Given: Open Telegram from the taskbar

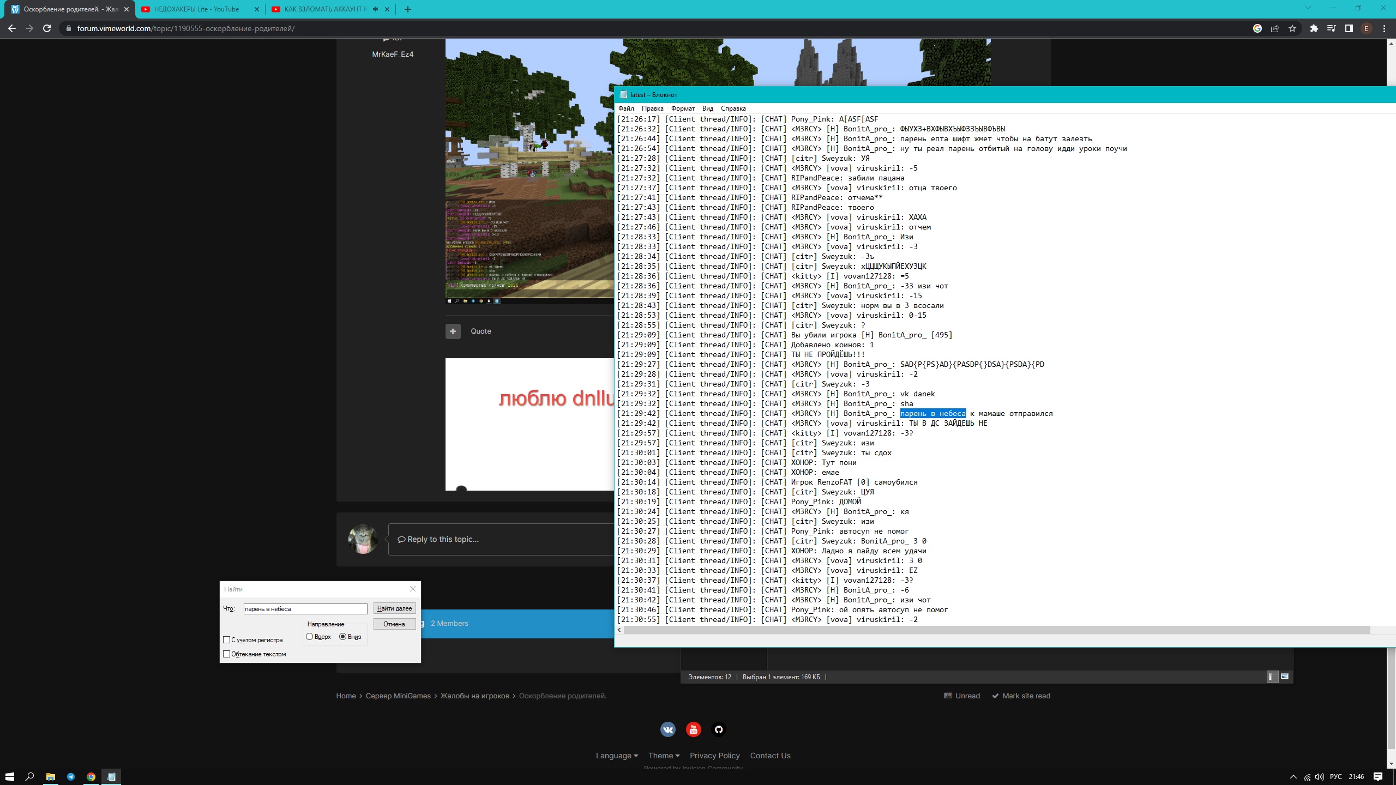Looking at the screenshot, I should pos(71,777).
